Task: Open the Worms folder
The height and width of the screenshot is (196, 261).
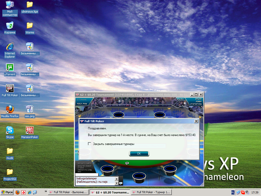Action: point(30,28)
